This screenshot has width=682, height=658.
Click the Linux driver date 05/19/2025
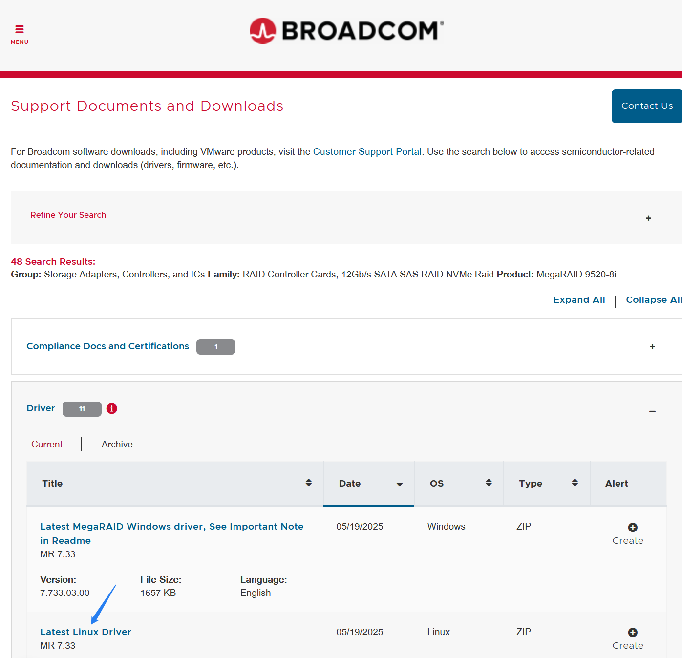pyautogui.click(x=360, y=632)
